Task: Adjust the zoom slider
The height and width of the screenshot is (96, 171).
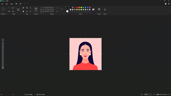Action: (x=162, y=94)
